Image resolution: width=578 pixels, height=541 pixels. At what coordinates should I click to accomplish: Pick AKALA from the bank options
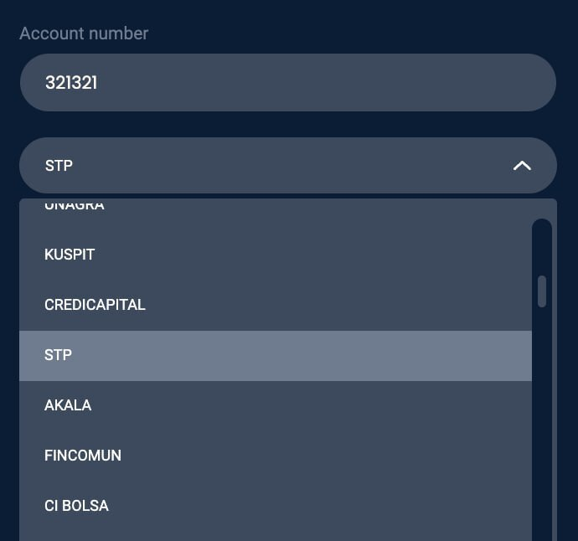[x=68, y=405]
